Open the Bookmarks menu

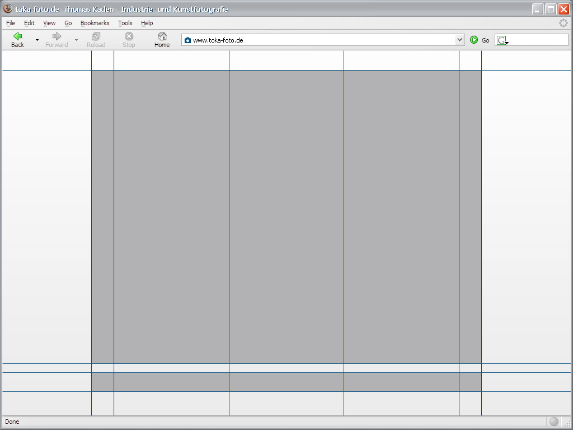pyautogui.click(x=95, y=23)
